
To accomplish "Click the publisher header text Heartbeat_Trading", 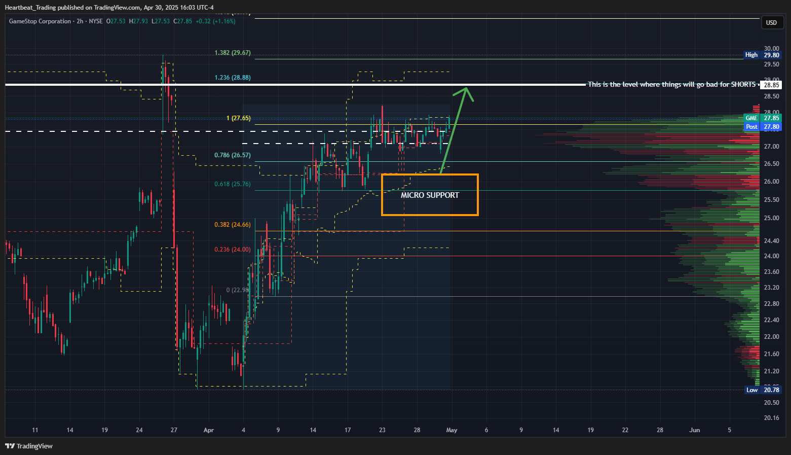I will pyautogui.click(x=30, y=7).
